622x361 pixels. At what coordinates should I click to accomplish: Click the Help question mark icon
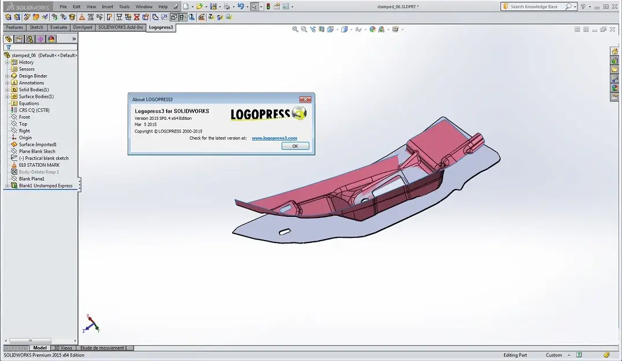click(583, 6)
